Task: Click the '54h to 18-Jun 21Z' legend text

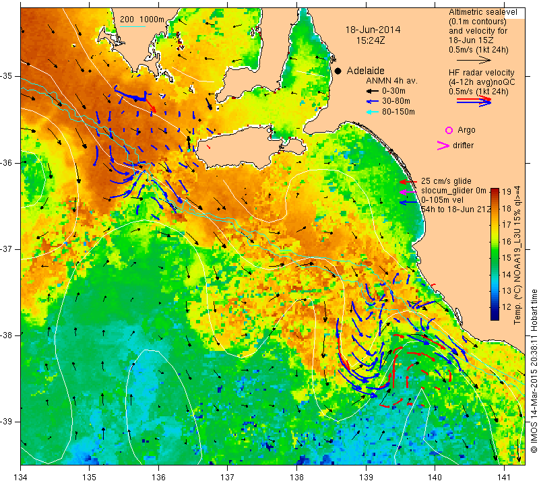Action: pos(456,209)
